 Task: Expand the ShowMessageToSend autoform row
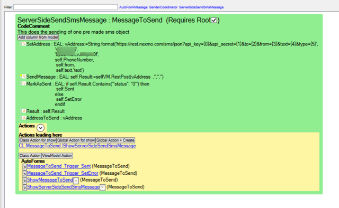[24, 181]
